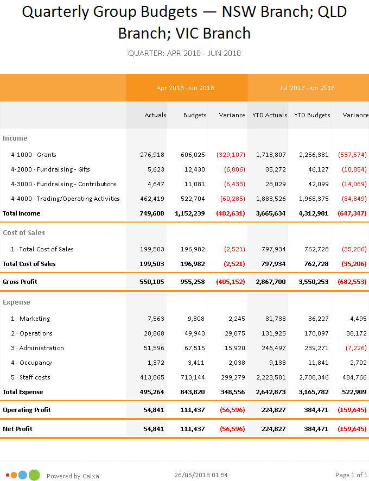Select the 'Income' section heading
This screenshot has height=481, width=369.
[15, 138]
